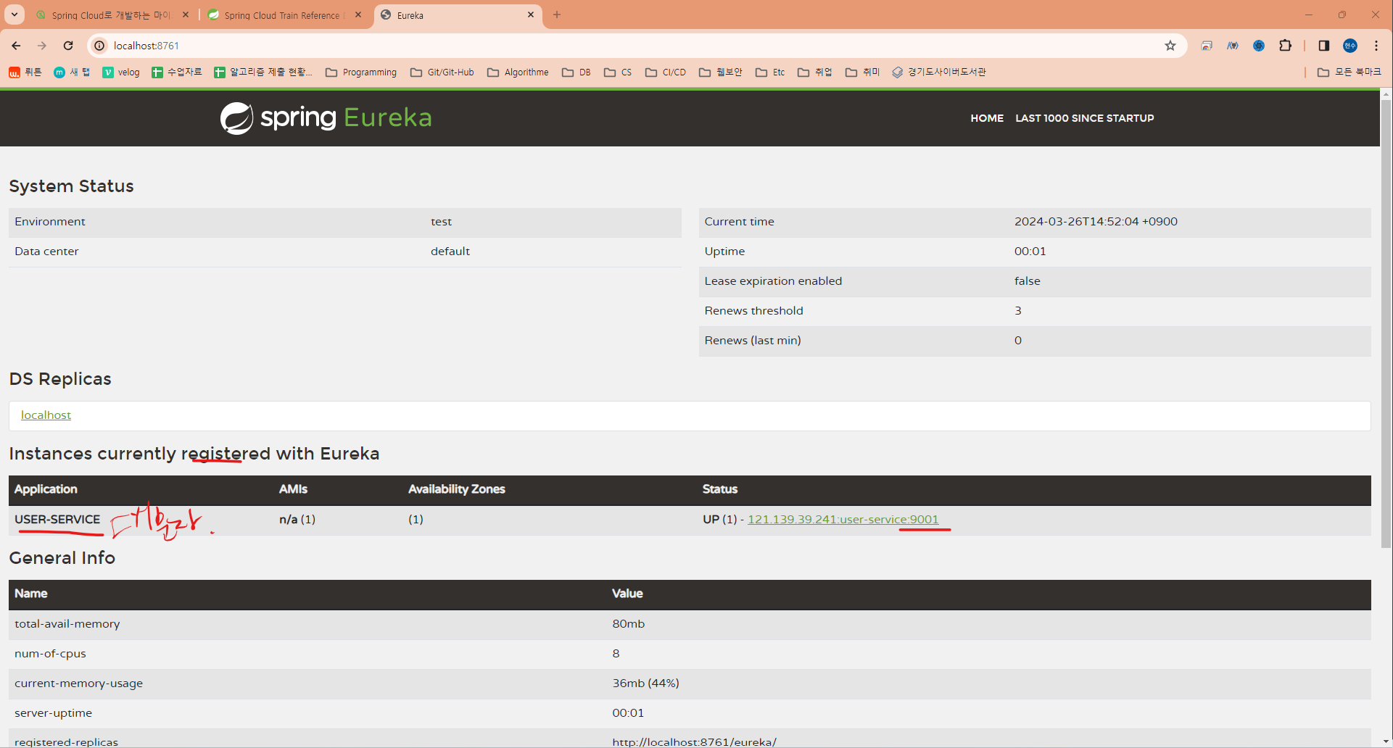Click the scrollbar down arrow
The image size is (1393, 748).
point(1386,741)
